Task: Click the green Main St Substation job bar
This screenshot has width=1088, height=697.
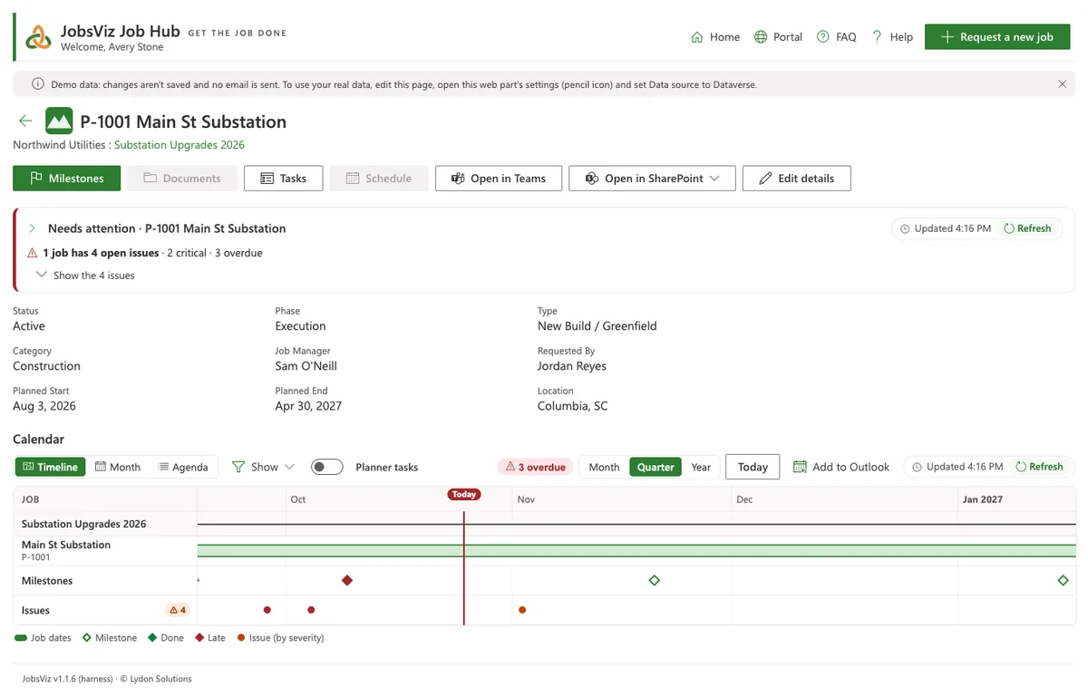Action: pyautogui.click(x=636, y=551)
